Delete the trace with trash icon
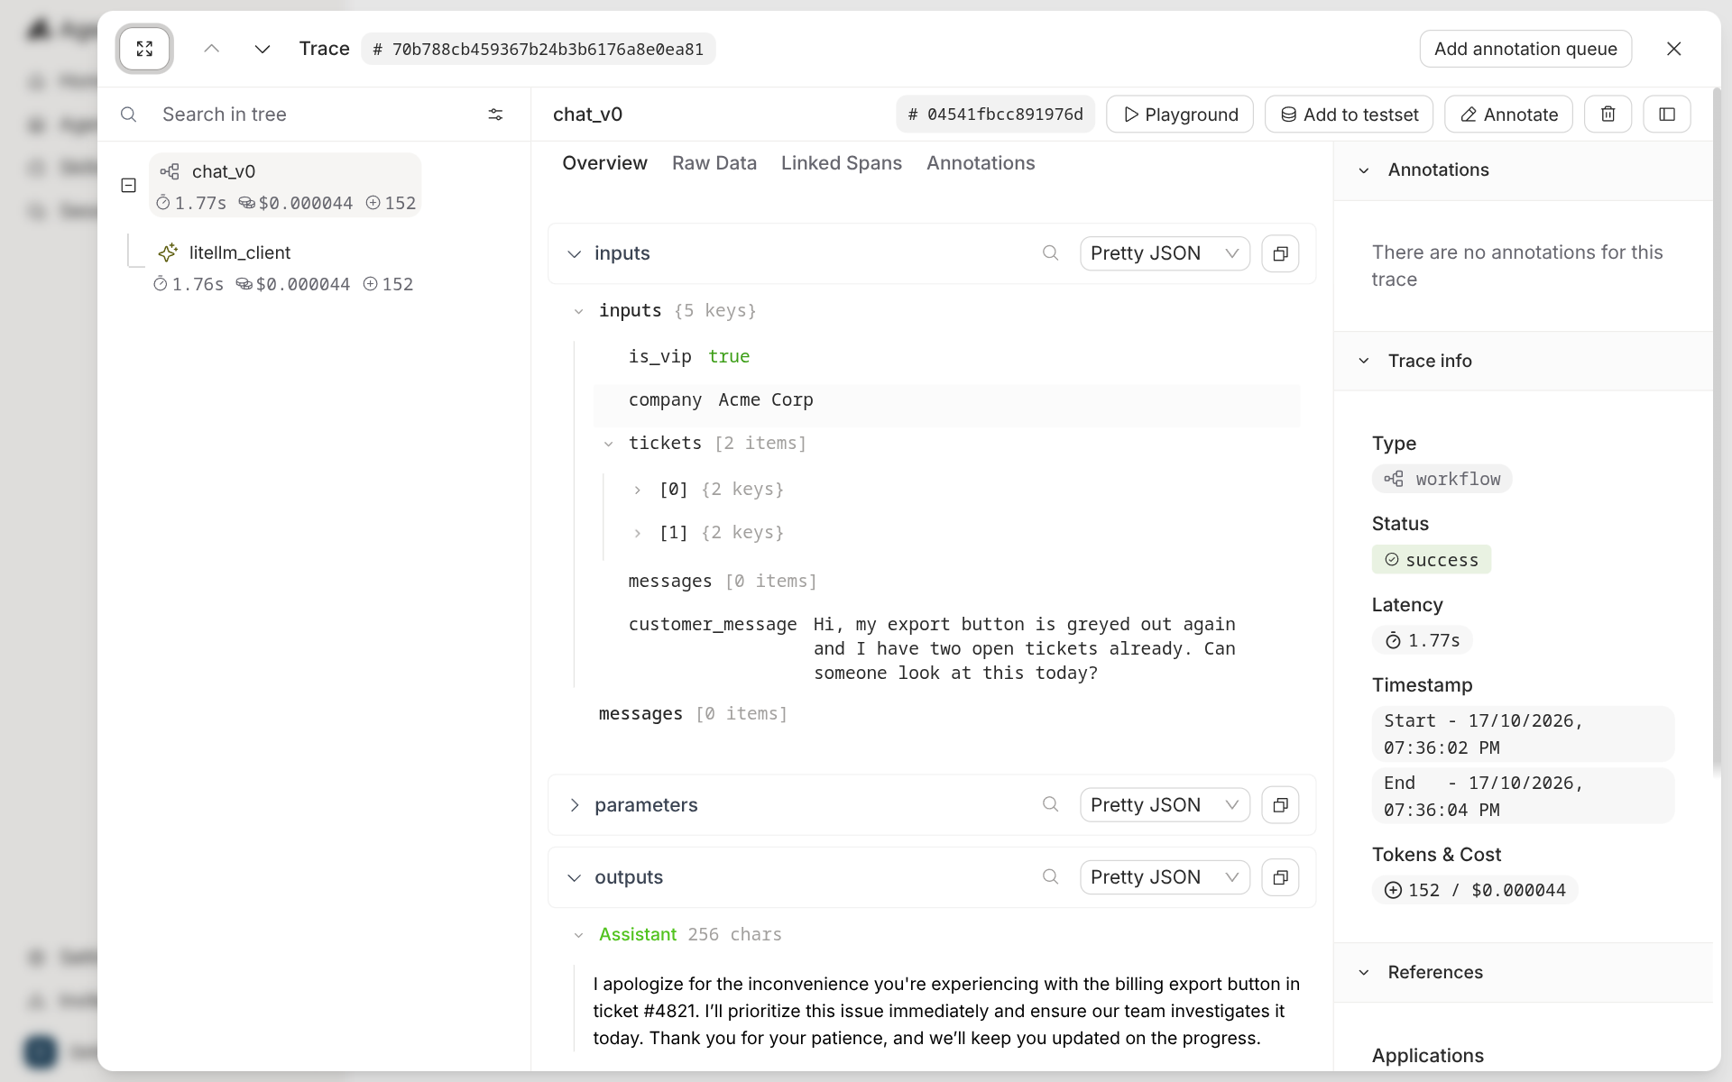The width and height of the screenshot is (1732, 1082). coord(1608,115)
